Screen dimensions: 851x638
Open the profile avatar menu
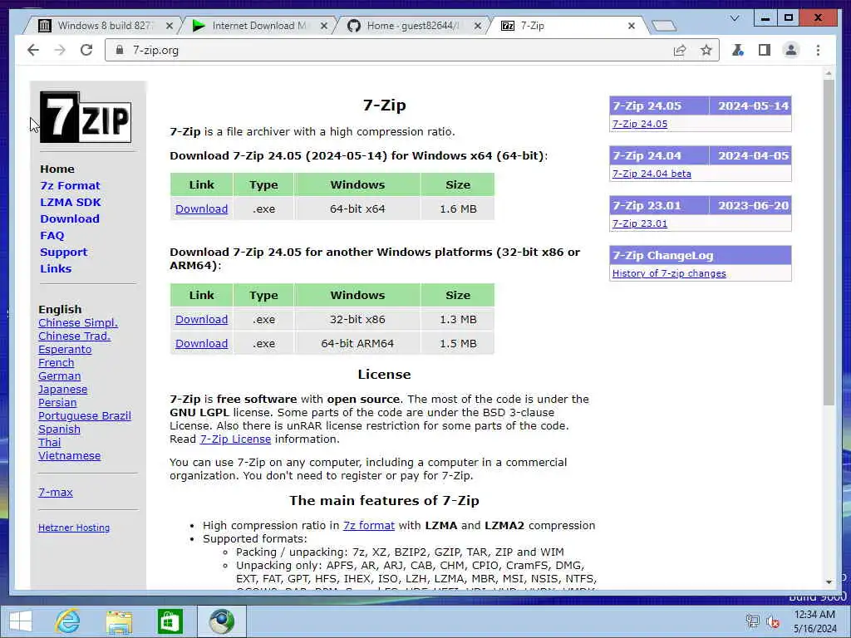(791, 50)
